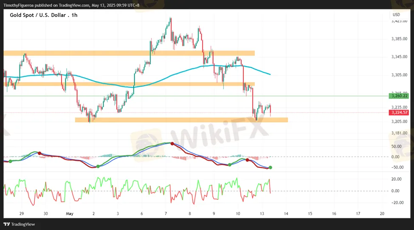Click the 'TimothyFigueroa published on TradingView.com' header text
Viewport: 414px width, 230px height.
point(46,5)
